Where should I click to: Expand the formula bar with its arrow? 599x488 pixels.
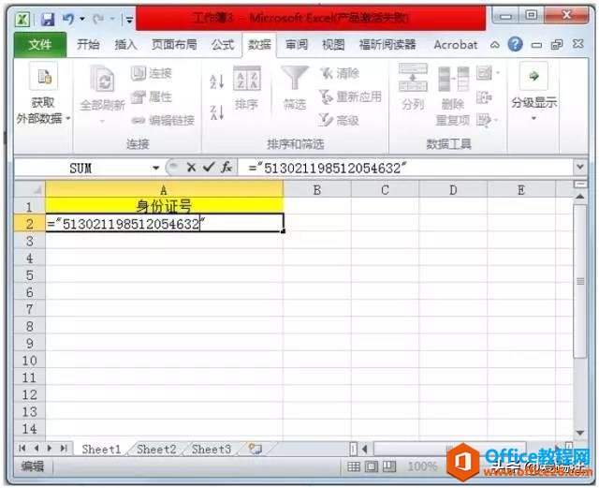point(580,167)
